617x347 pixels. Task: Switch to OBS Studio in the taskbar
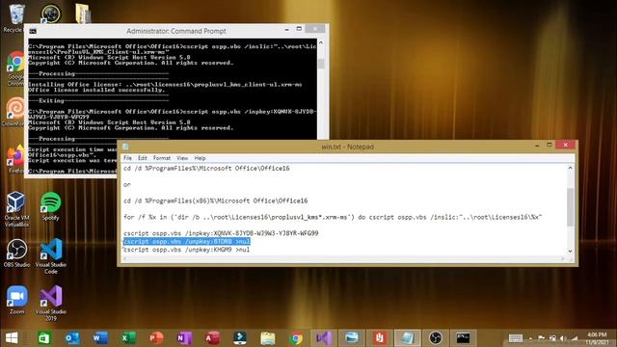[435, 337]
